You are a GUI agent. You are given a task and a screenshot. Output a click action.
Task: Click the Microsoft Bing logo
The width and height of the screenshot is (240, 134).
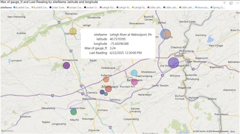coord(7,131)
